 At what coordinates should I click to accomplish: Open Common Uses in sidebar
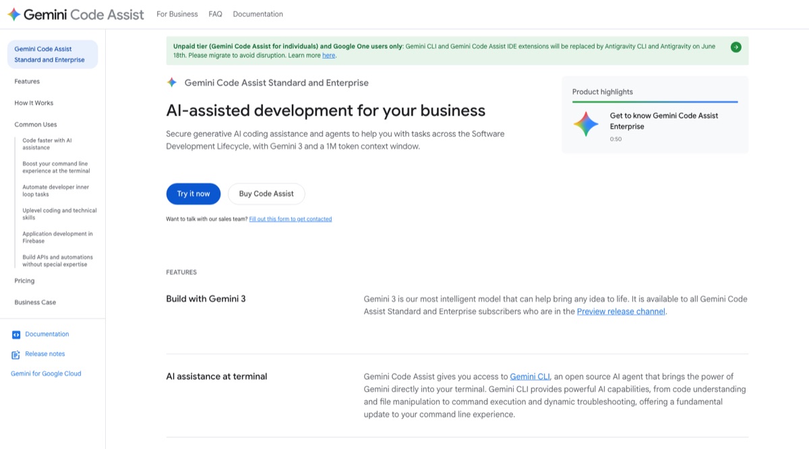[36, 125]
